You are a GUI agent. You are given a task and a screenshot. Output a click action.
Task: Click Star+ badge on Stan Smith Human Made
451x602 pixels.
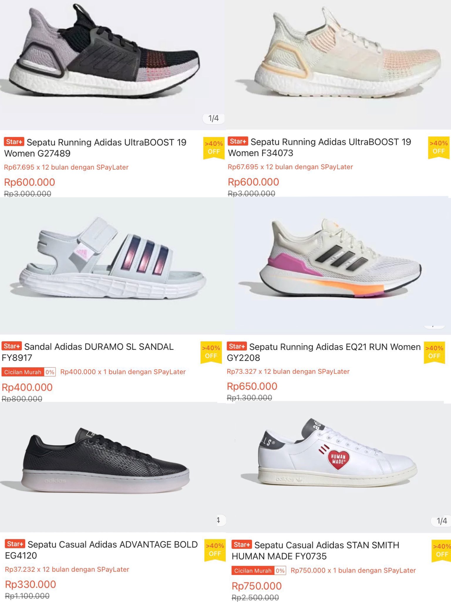[242, 544]
